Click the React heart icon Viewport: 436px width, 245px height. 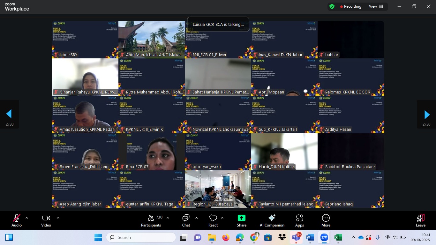pos(213,220)
